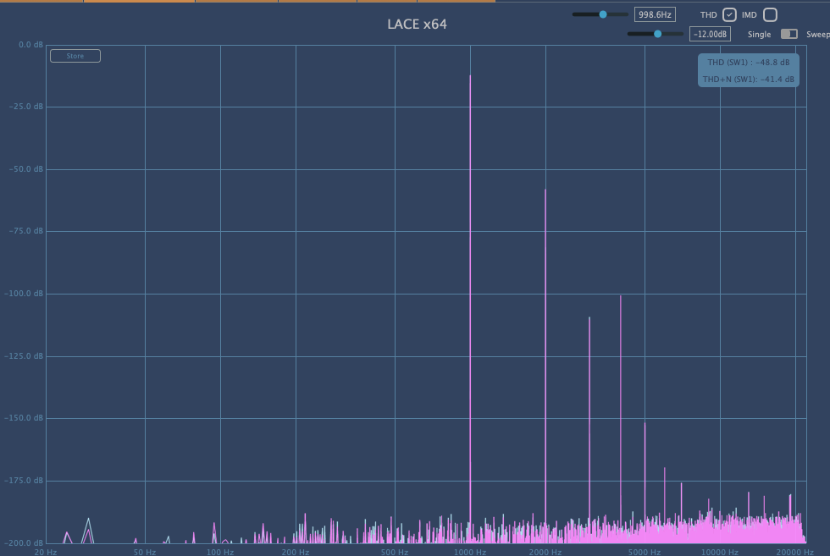
Task: Click the -200.0 dB axis label
Action: [x=24, y=542]
